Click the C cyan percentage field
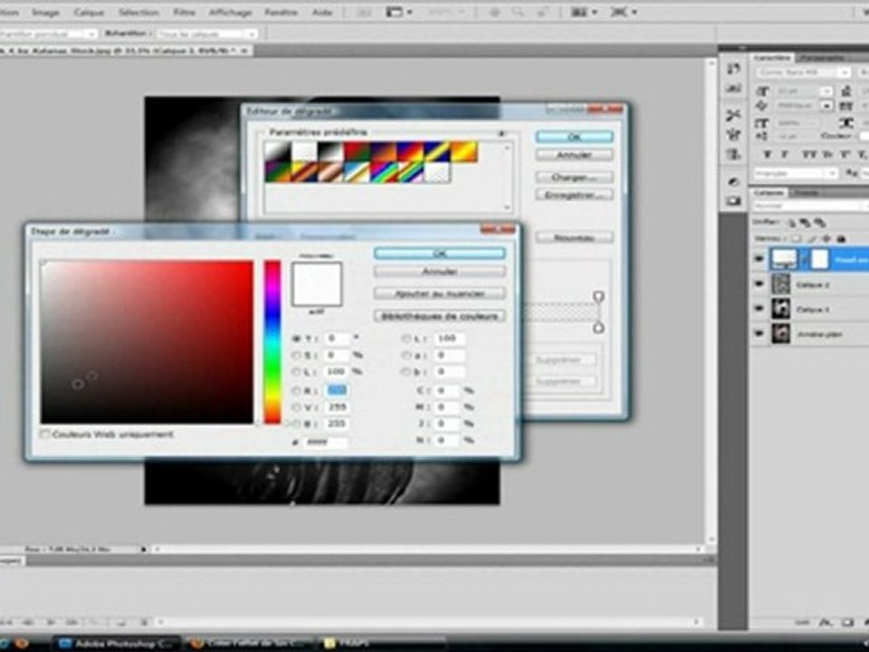Screen dimensions: 869x652 pos(446,391)
